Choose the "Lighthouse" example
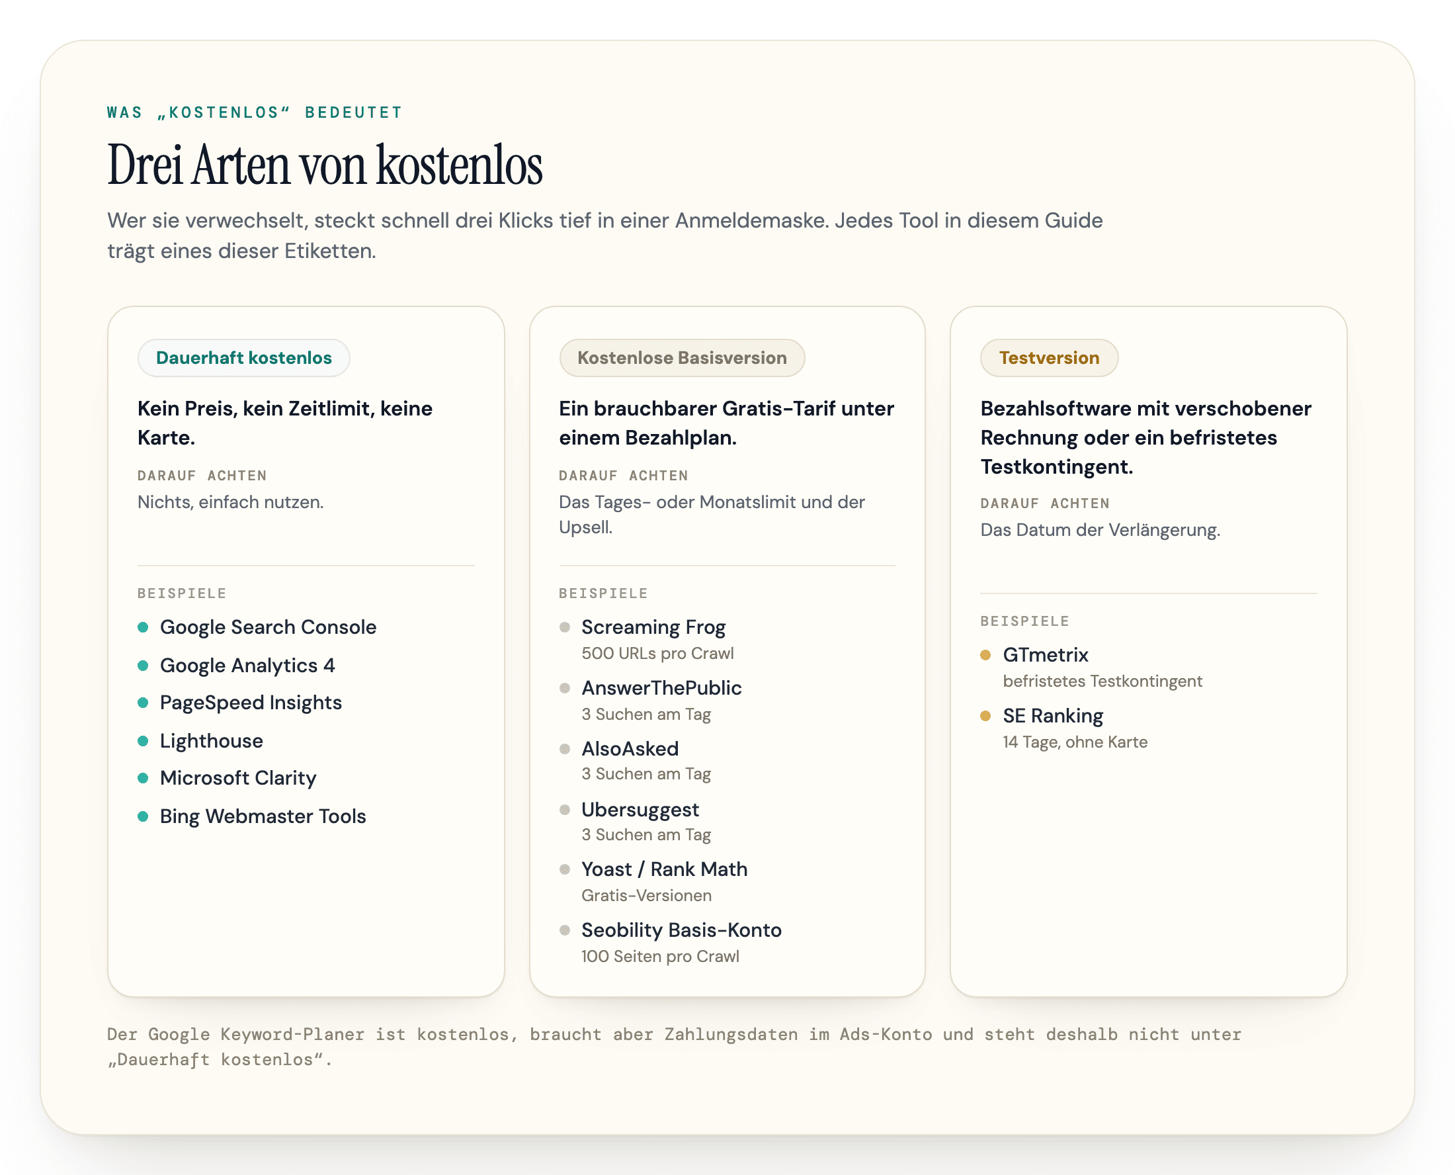 tap(211, 740)
